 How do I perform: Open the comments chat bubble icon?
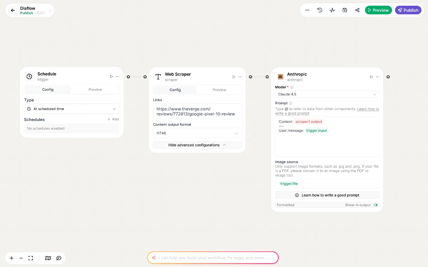point(59,258)
